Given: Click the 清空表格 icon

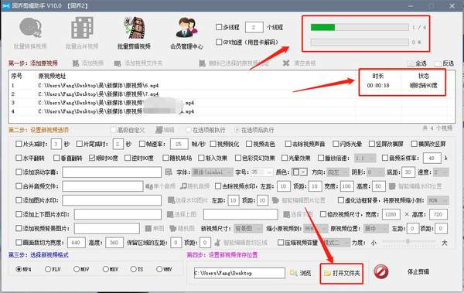Looking at the screenshot, I should 286,63.
